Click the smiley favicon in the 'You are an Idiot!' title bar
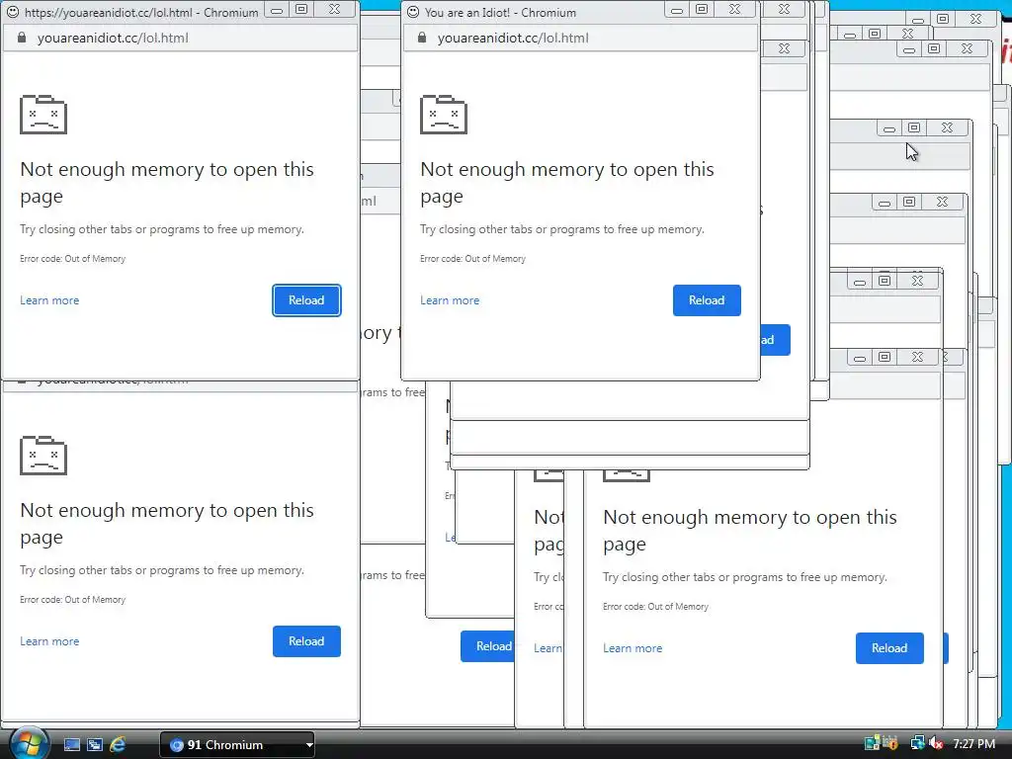The width and height of the screenshot is (1012, 759). [x=413, y=12]
